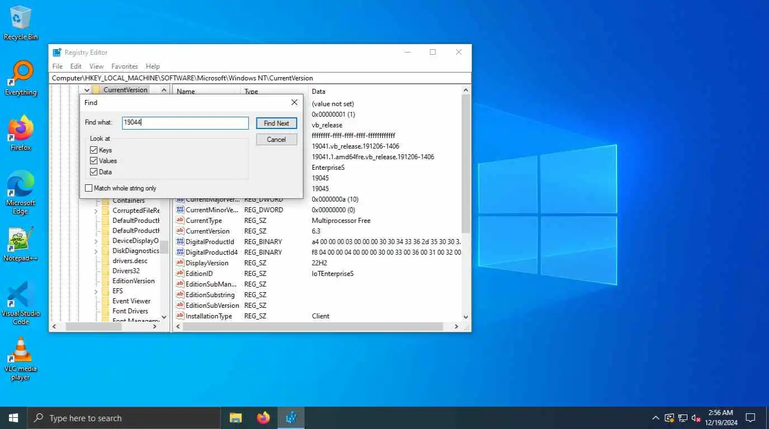Click the DisplayVersion value icon
Screen dimensions: 769x429
pos(180,263)
